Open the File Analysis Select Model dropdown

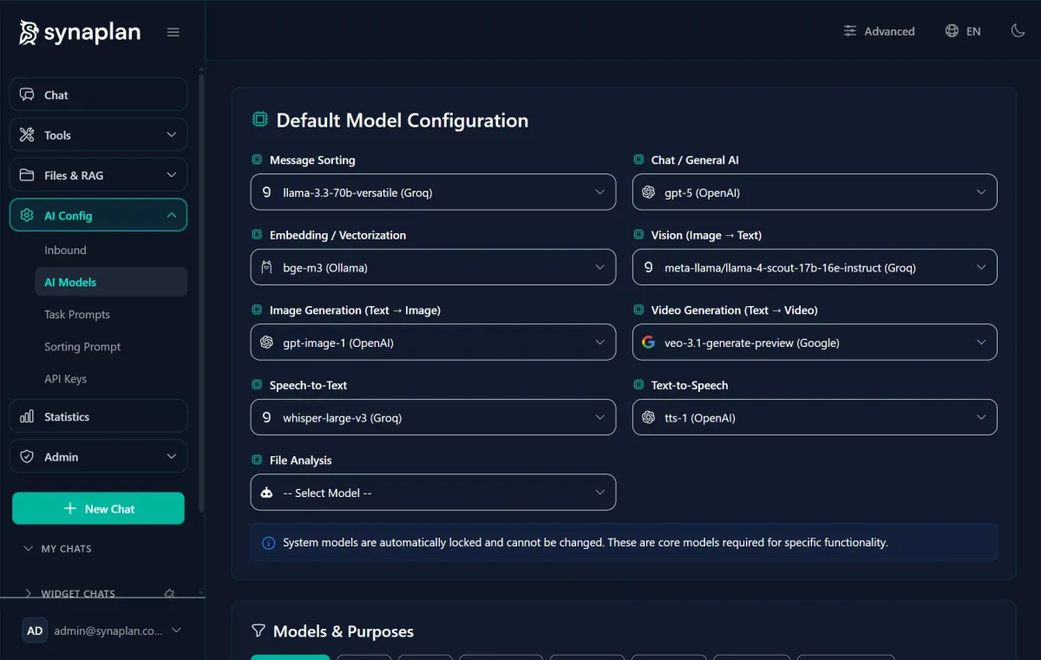(x=433, y=492)
